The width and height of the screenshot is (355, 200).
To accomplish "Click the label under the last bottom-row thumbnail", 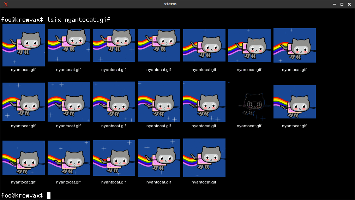I will click(x=204, y=182).
